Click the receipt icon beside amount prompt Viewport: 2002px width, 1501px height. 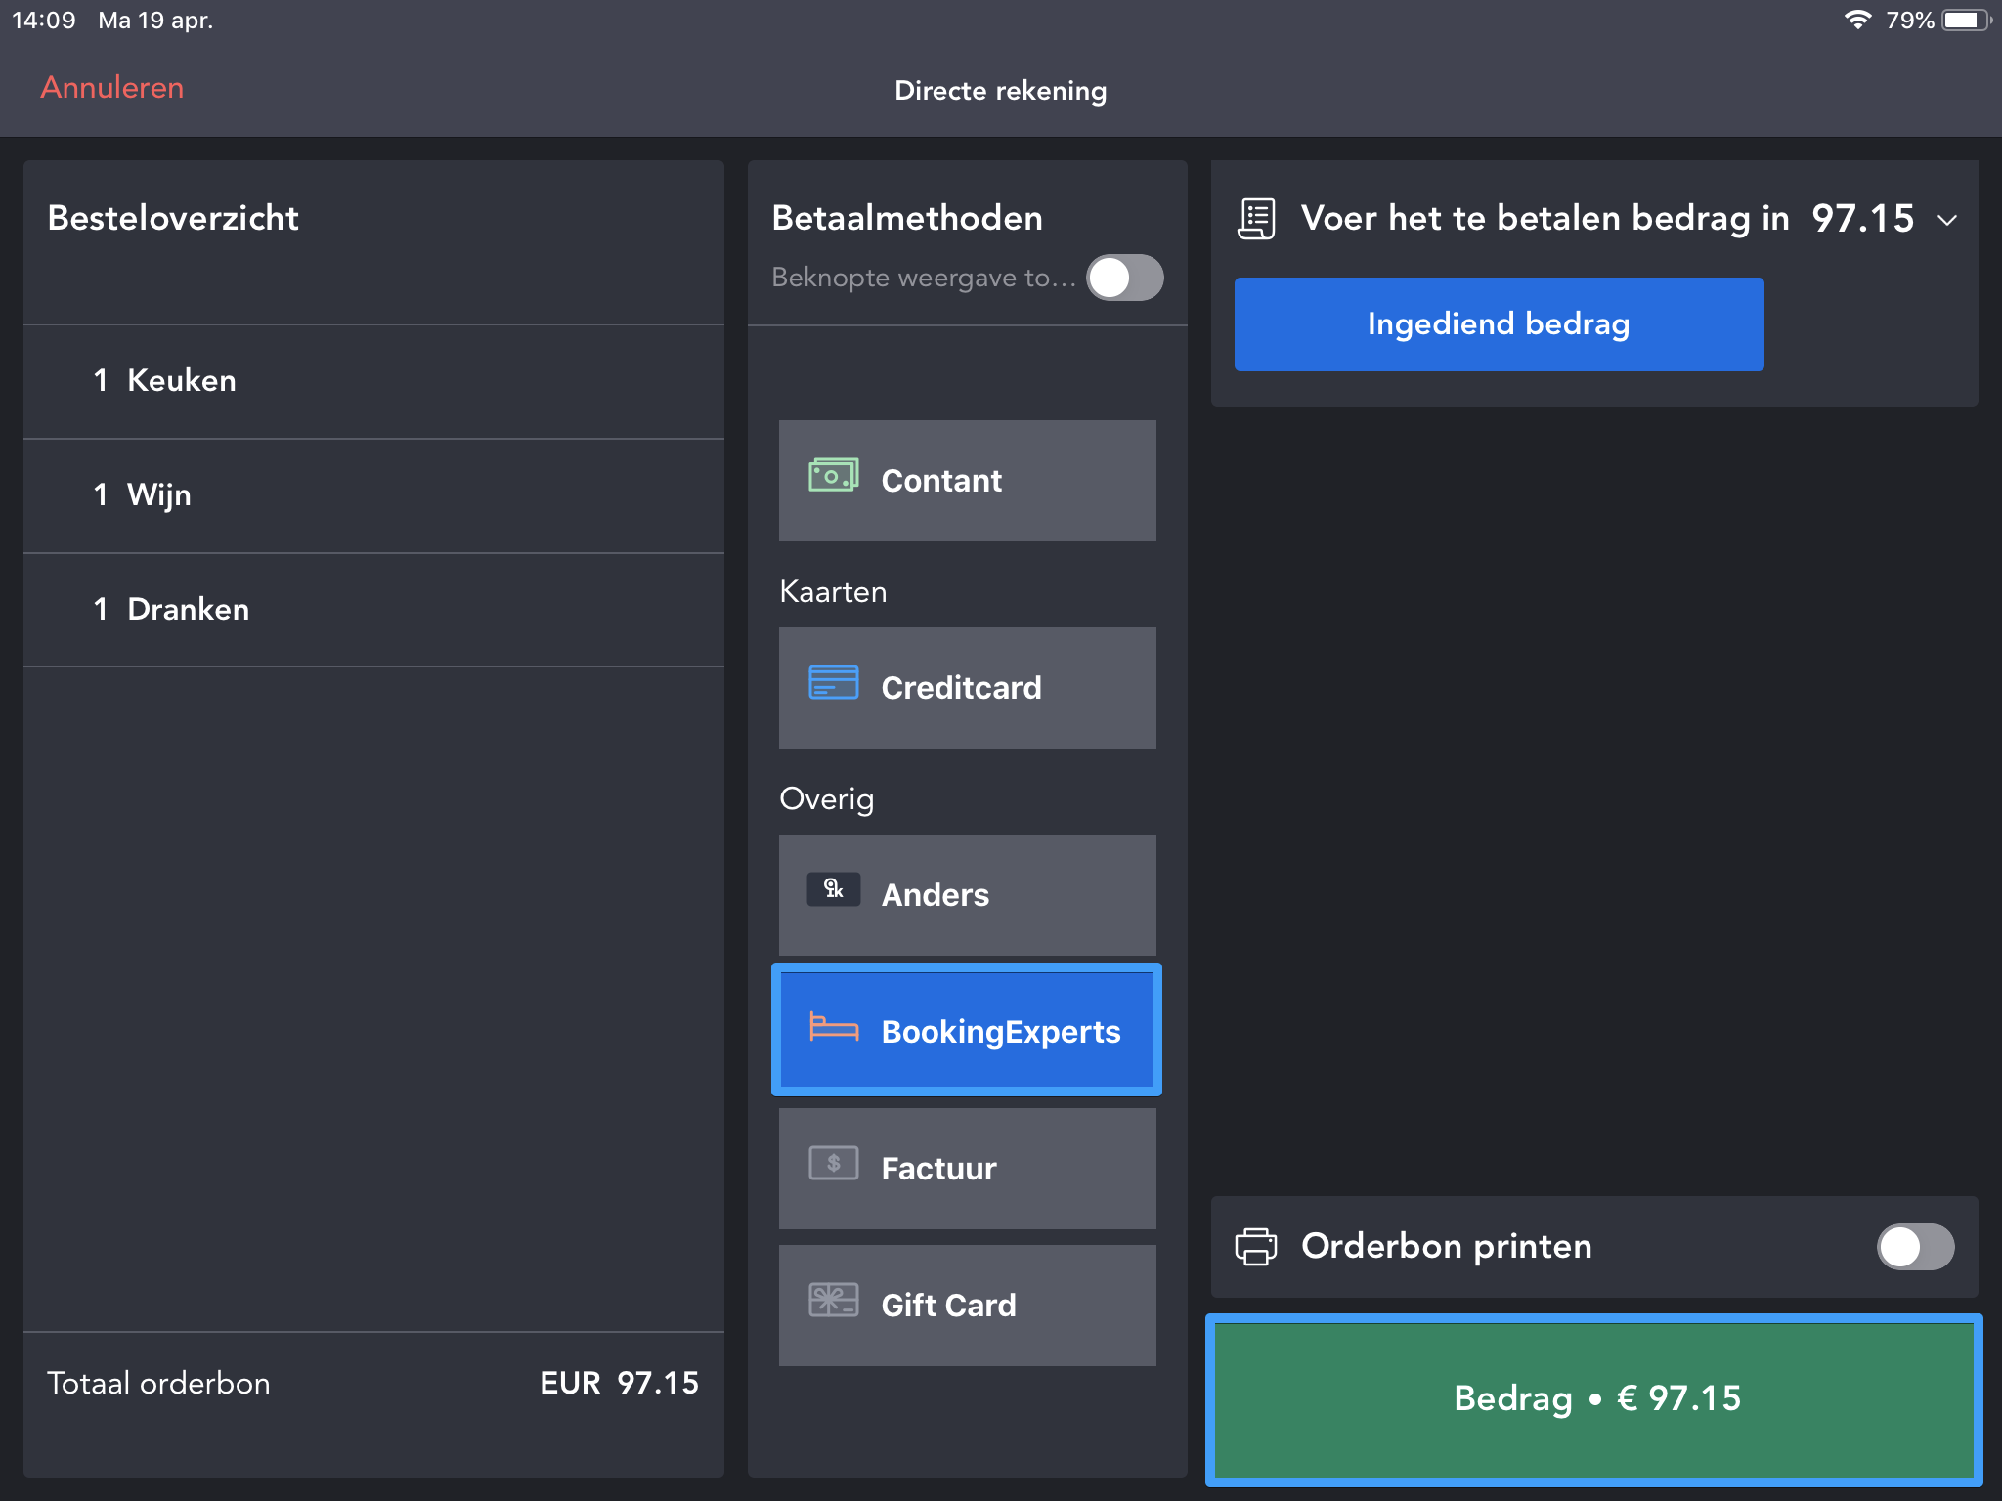pyautogui.click(x=1256, y=219)
